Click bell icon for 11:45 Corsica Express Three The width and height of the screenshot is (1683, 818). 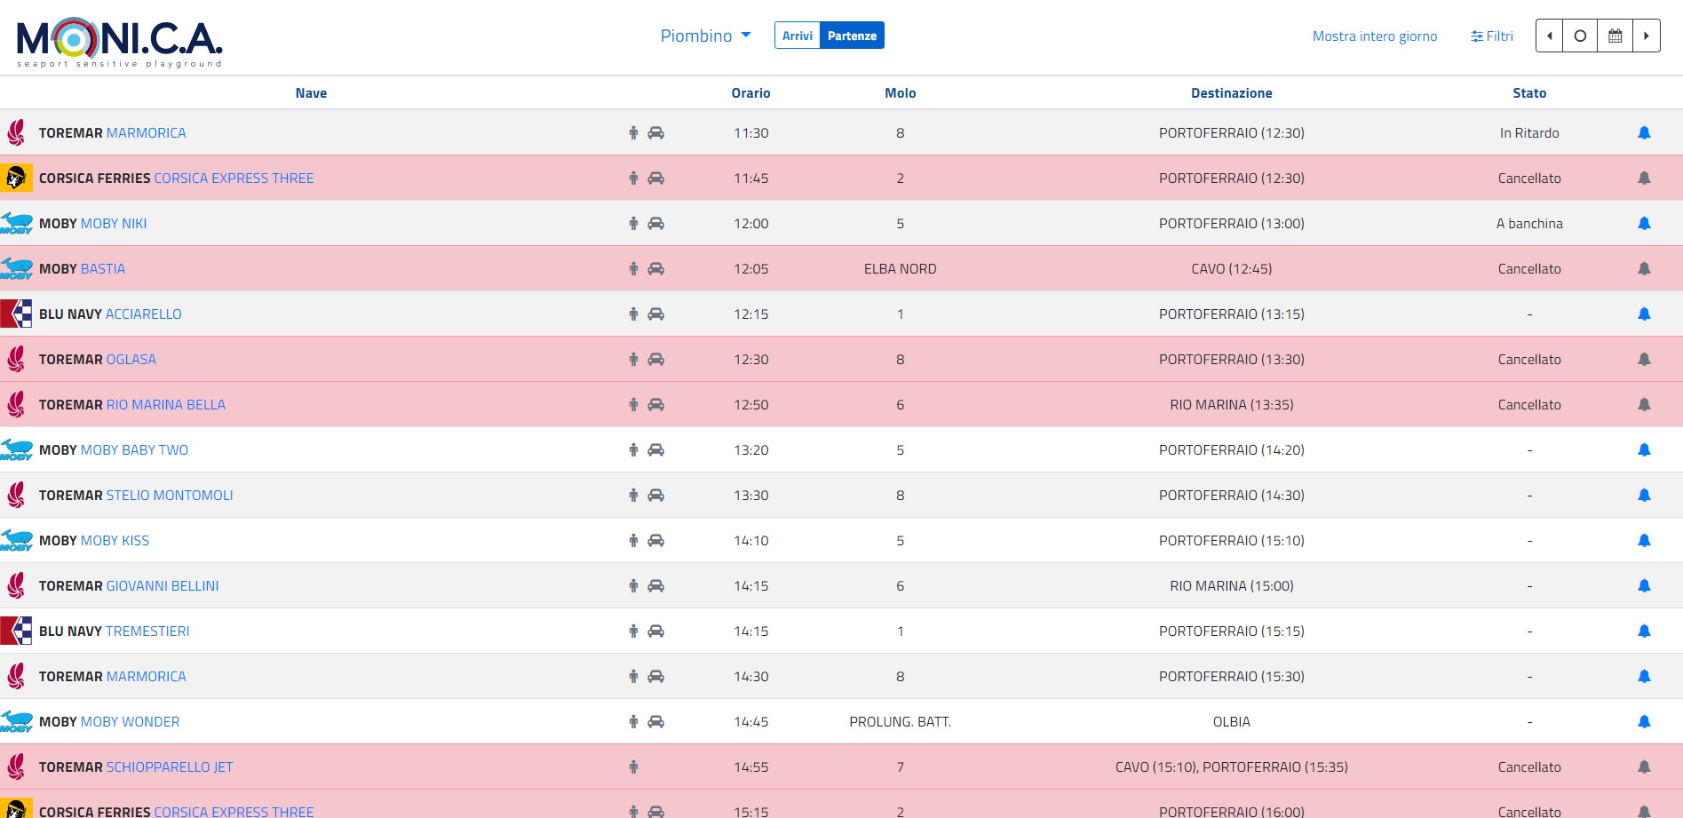tap(1644, 178)
